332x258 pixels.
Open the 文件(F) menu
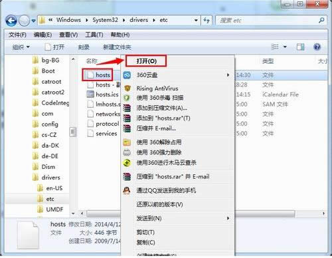pos(17,35)
